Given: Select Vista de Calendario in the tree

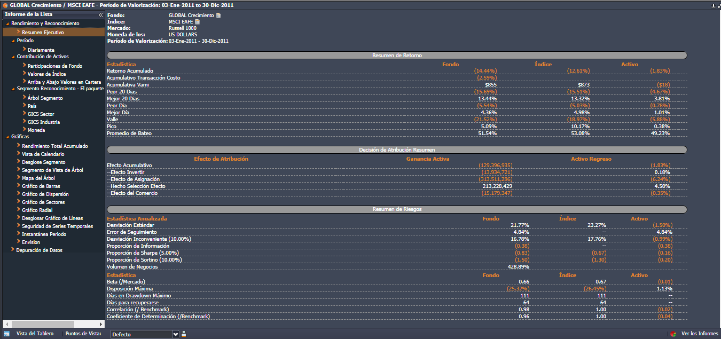Looking at the screenshot, I should (43, 154).
